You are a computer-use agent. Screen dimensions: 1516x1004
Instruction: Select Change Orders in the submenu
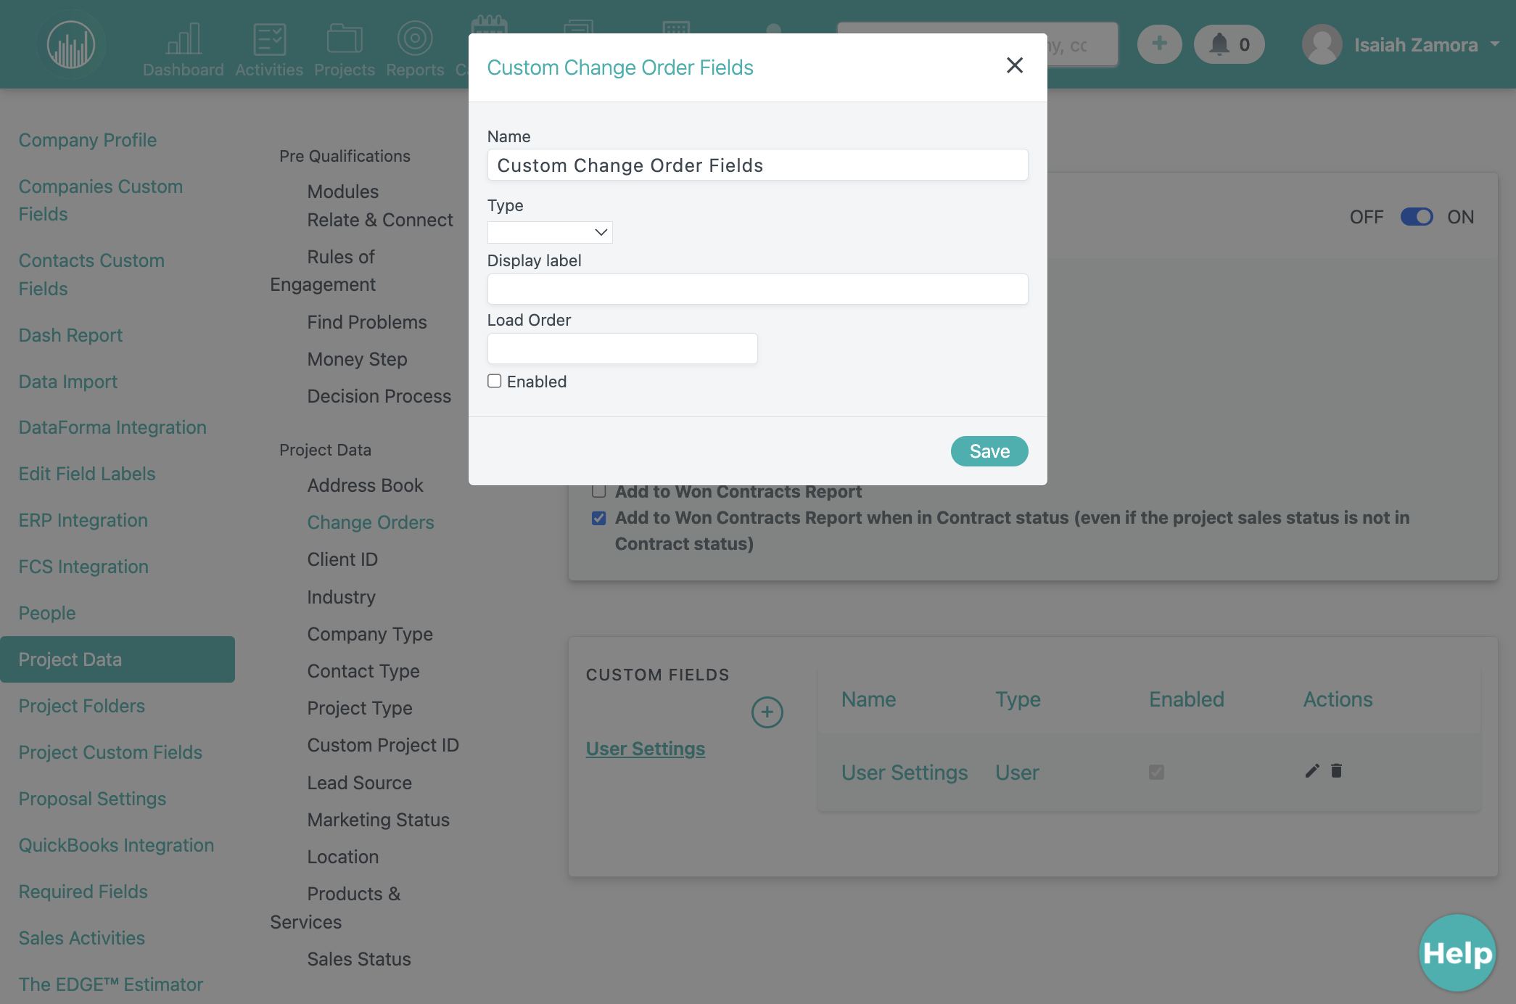pos(371,522)
